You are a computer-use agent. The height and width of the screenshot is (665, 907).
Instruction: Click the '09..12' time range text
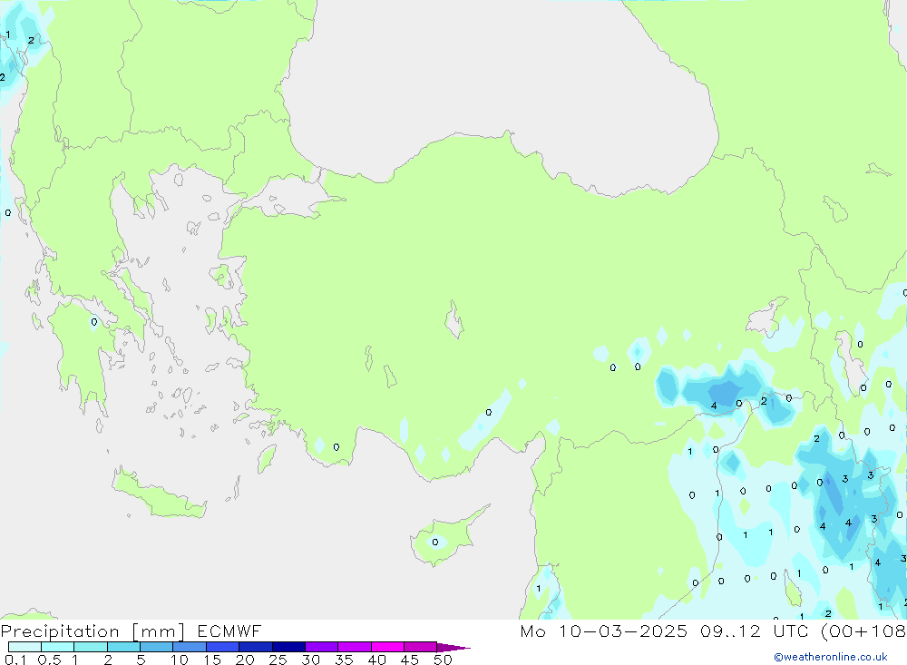coord(730,631)
